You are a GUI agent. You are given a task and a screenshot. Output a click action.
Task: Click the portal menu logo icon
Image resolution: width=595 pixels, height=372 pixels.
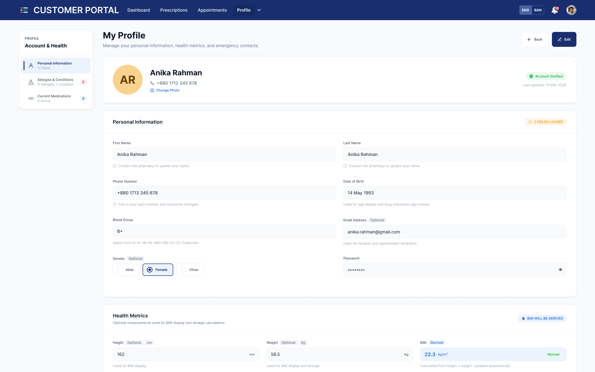point(24,10)
